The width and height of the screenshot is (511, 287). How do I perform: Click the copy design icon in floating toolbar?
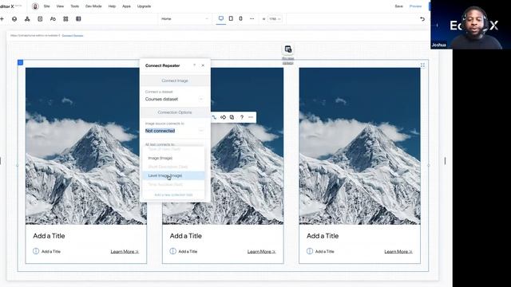pyautogui.click(x=232, y=117)
